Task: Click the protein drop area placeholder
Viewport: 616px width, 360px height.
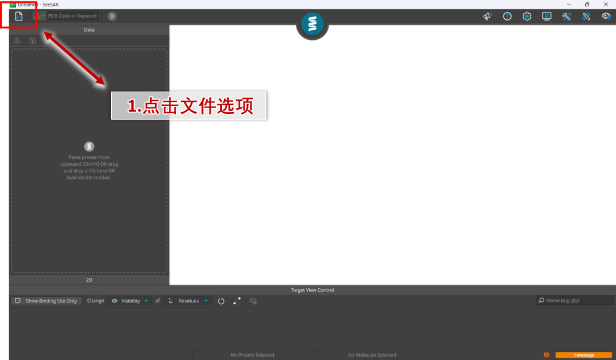Action: tap(89, 161)
